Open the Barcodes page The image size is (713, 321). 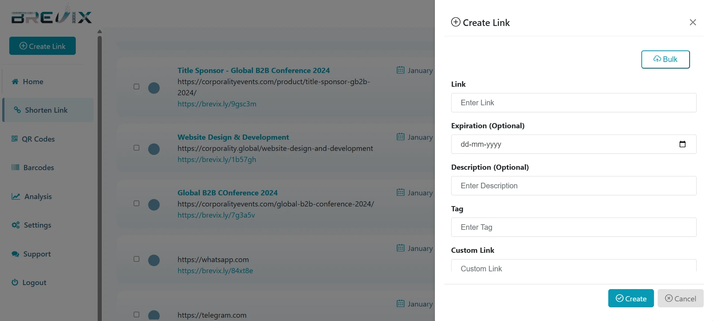38,168
